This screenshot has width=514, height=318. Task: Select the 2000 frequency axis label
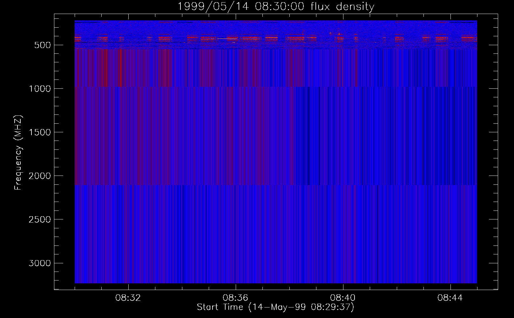[x=40, y=176]
